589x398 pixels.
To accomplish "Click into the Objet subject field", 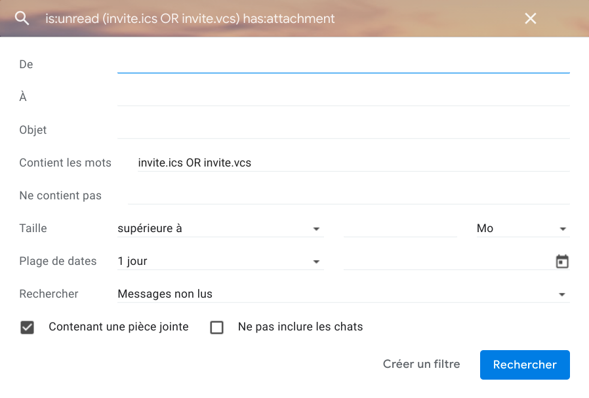I will pos(343,130).
